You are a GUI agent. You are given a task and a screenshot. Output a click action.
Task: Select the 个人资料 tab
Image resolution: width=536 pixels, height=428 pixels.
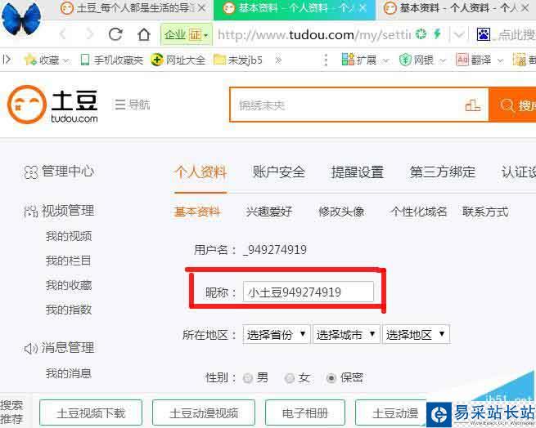pos(200,172)
